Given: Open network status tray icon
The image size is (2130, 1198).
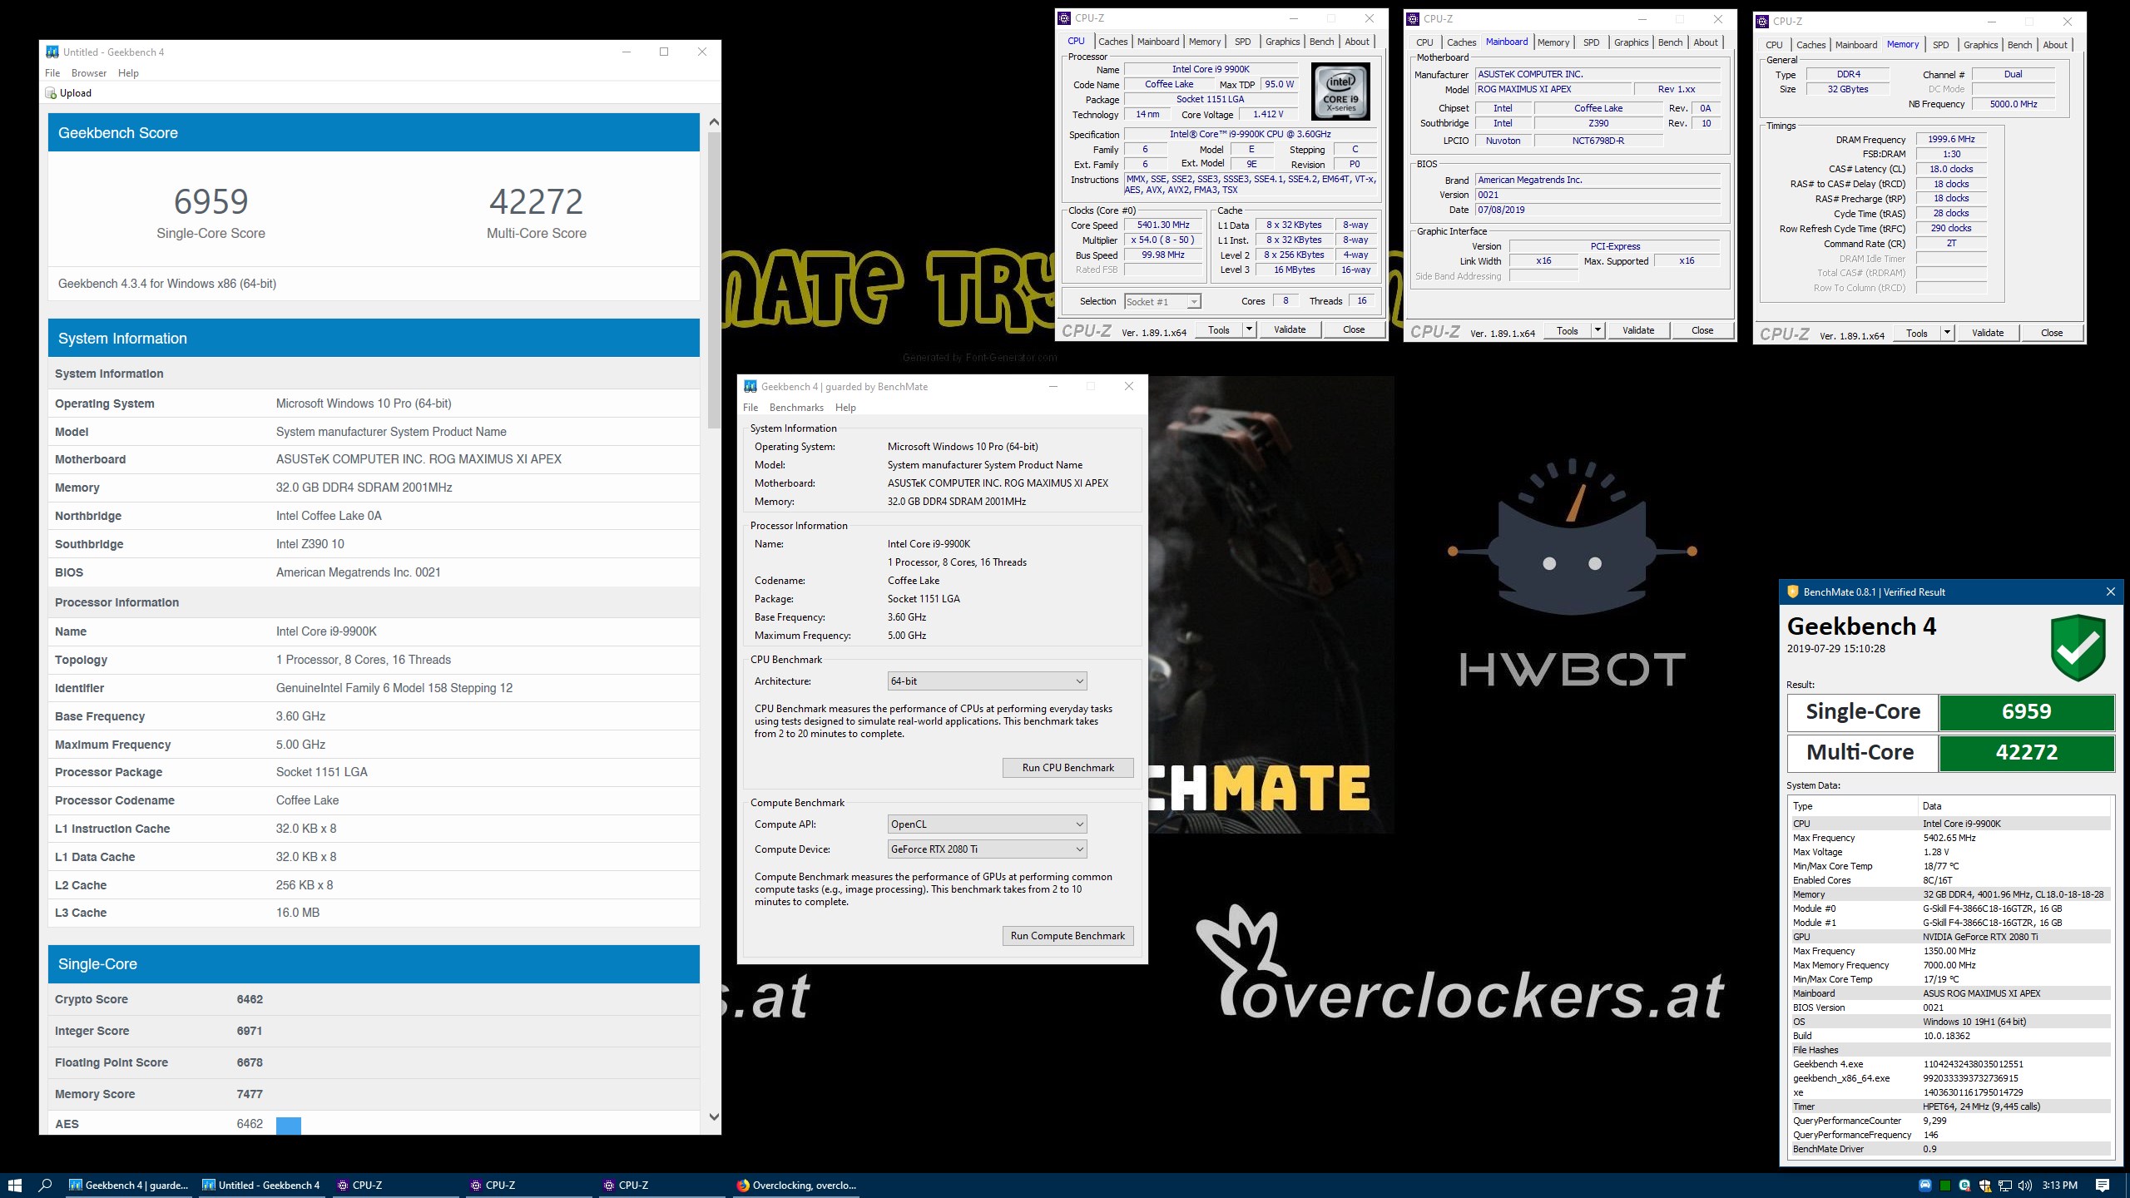Looking at the screenshot, I should [2005, 1186].
